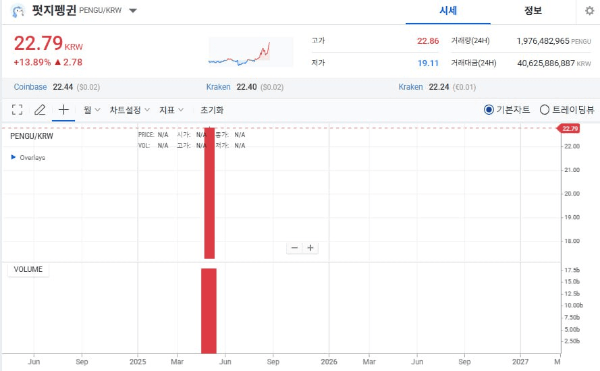Click the 24H trade amount 40,625,886,887 value

[x=546, y=63]
